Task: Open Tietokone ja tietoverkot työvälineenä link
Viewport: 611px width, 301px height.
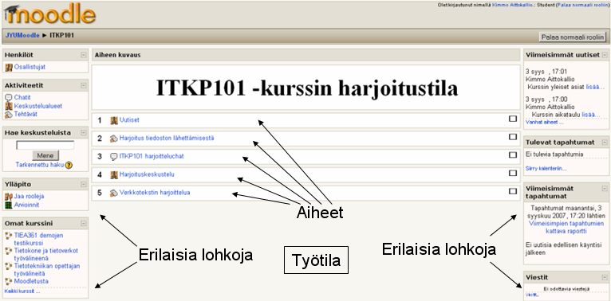Action: [46, 254]
